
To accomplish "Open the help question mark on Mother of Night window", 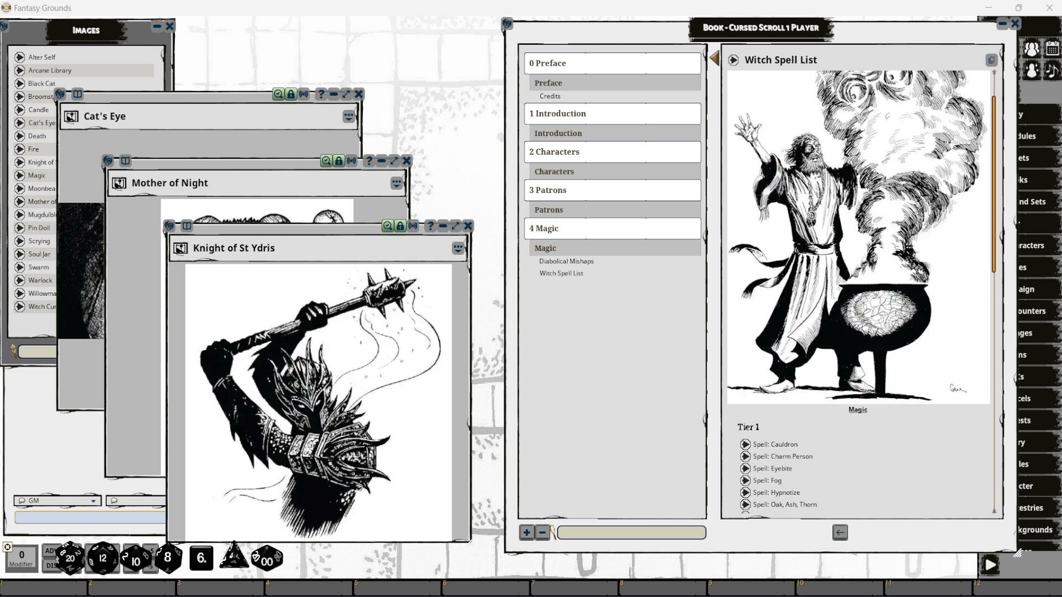I will pos(369,161).
